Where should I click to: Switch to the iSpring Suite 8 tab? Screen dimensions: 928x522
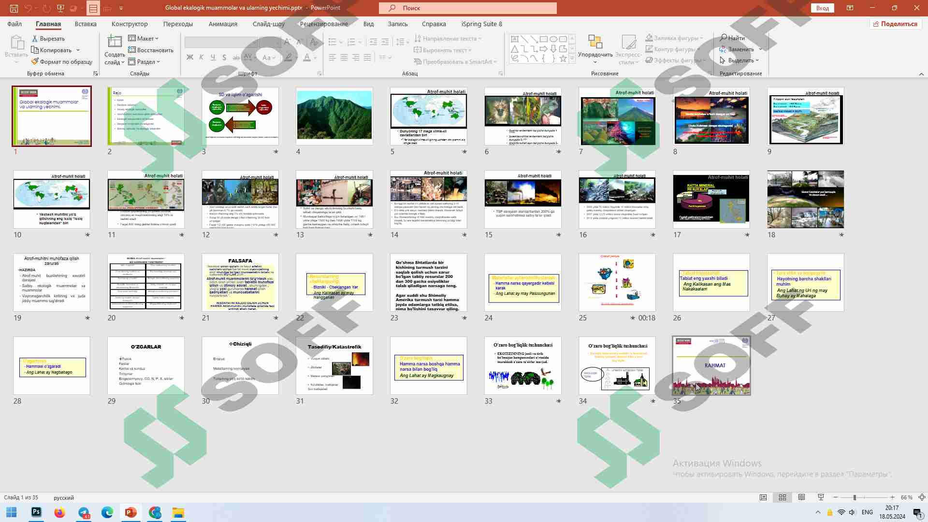(482, 24)
